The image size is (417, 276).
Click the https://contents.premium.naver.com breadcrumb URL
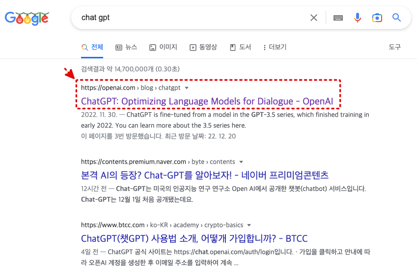coord(158,162)
